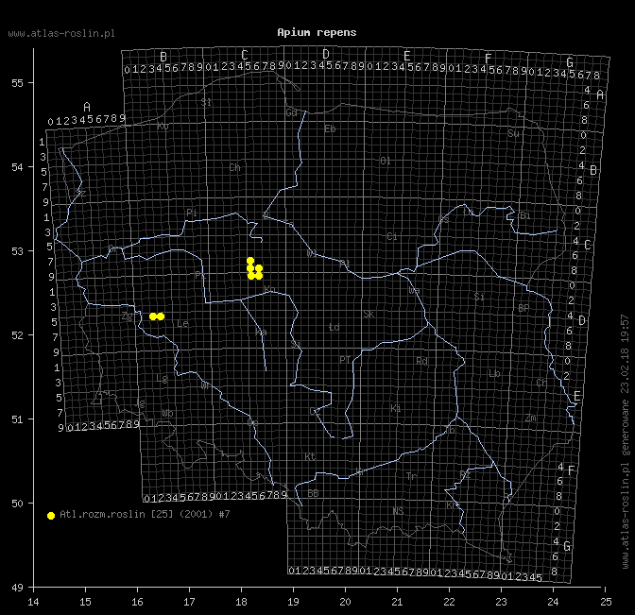Viewport: 635px width, 615px height.
Task: Click the www.atlas-roslin.pl text at top left
Action: (61, 34)
